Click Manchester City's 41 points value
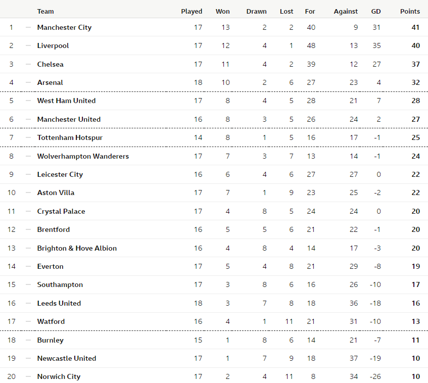 pyautogui.click(x=415, y=27)
